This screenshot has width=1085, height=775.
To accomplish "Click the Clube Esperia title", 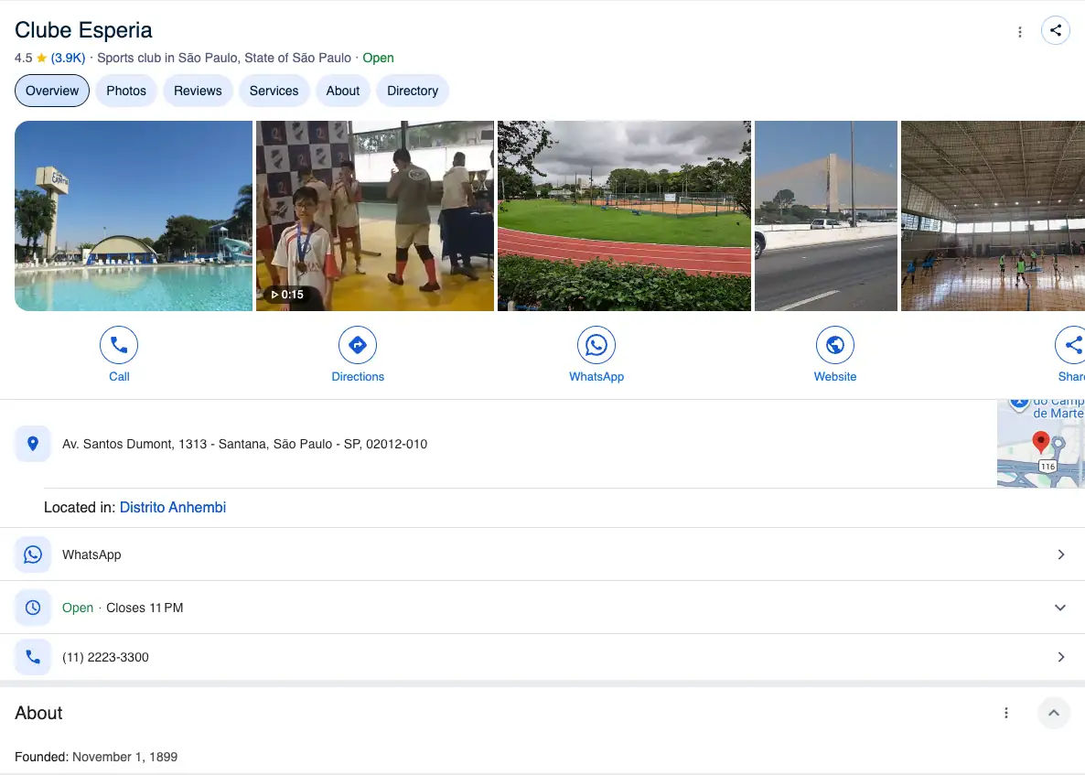I will coord(83,30).
